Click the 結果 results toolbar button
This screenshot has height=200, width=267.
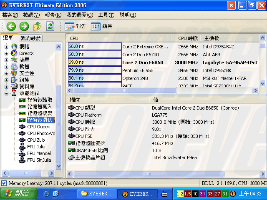tap(101, 26)
